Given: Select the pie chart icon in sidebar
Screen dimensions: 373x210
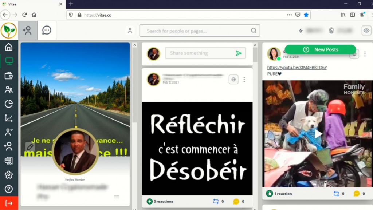Looking at the screenshot, I should pos(9,104).
